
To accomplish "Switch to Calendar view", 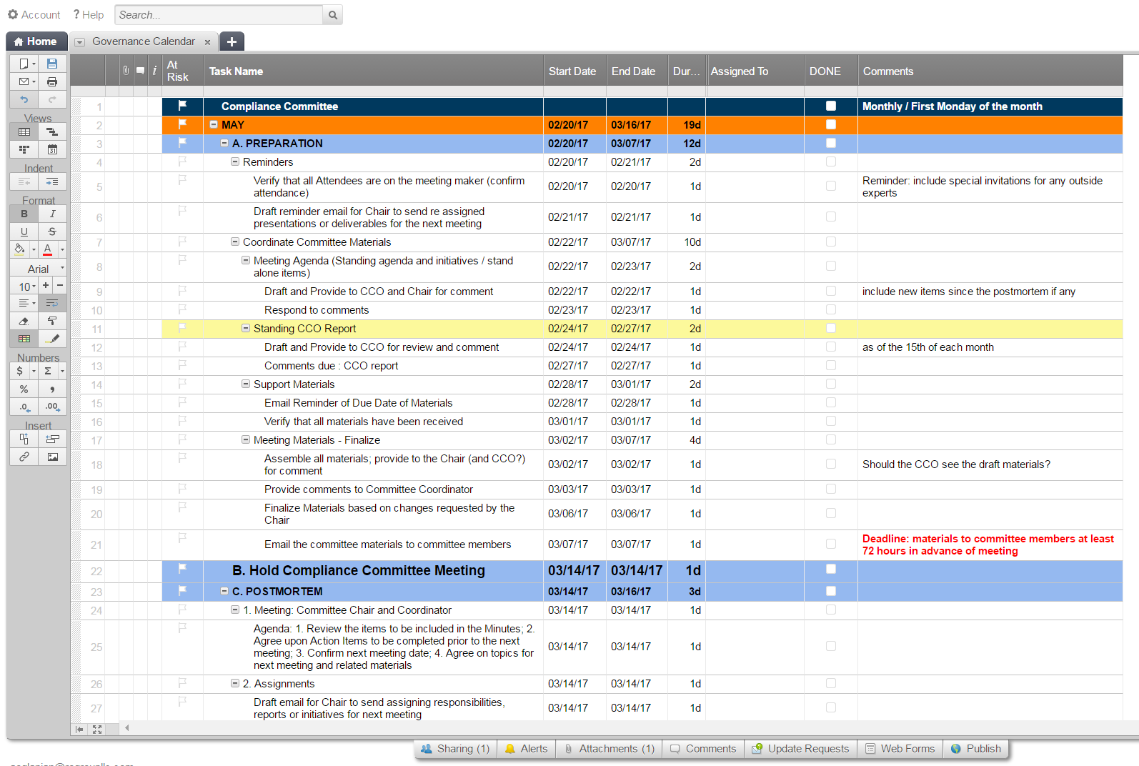I will [x=52, y=149].
